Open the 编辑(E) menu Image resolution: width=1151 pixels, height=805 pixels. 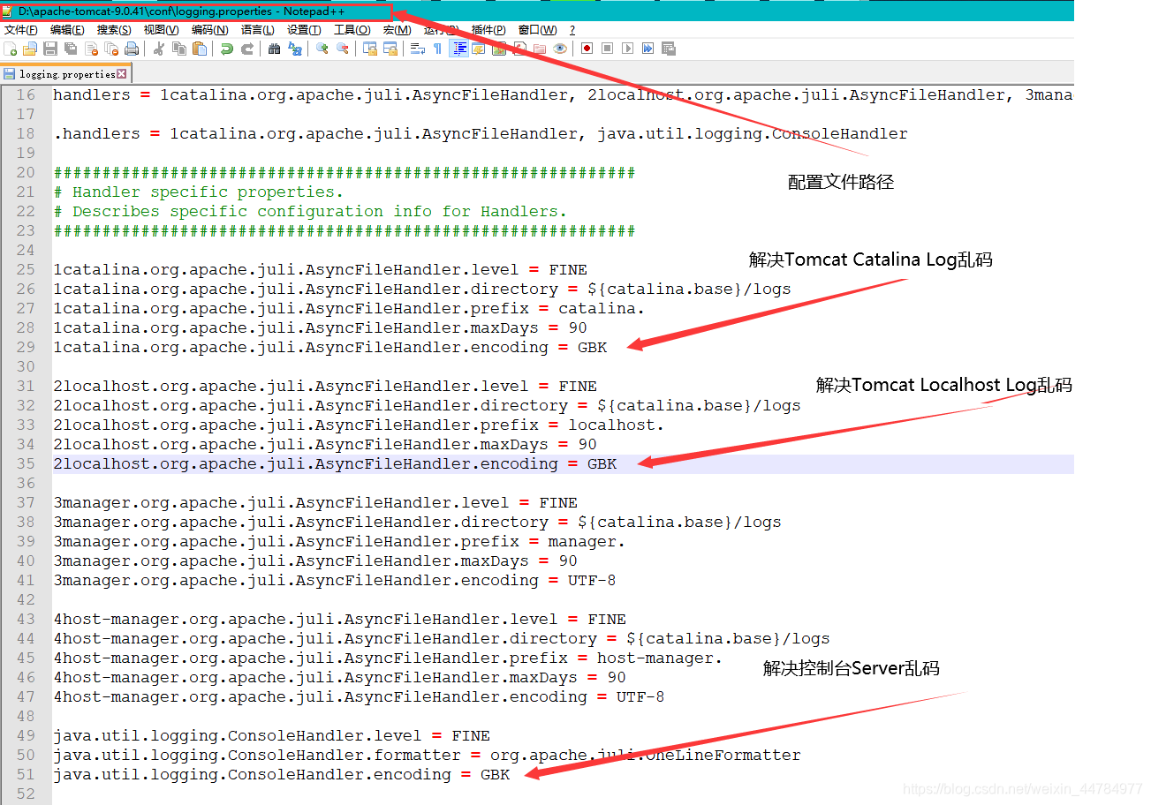coord(67,30)
